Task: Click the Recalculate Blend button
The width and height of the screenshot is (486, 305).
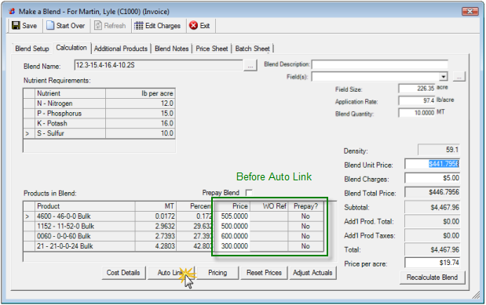Action: click(432, 278)
